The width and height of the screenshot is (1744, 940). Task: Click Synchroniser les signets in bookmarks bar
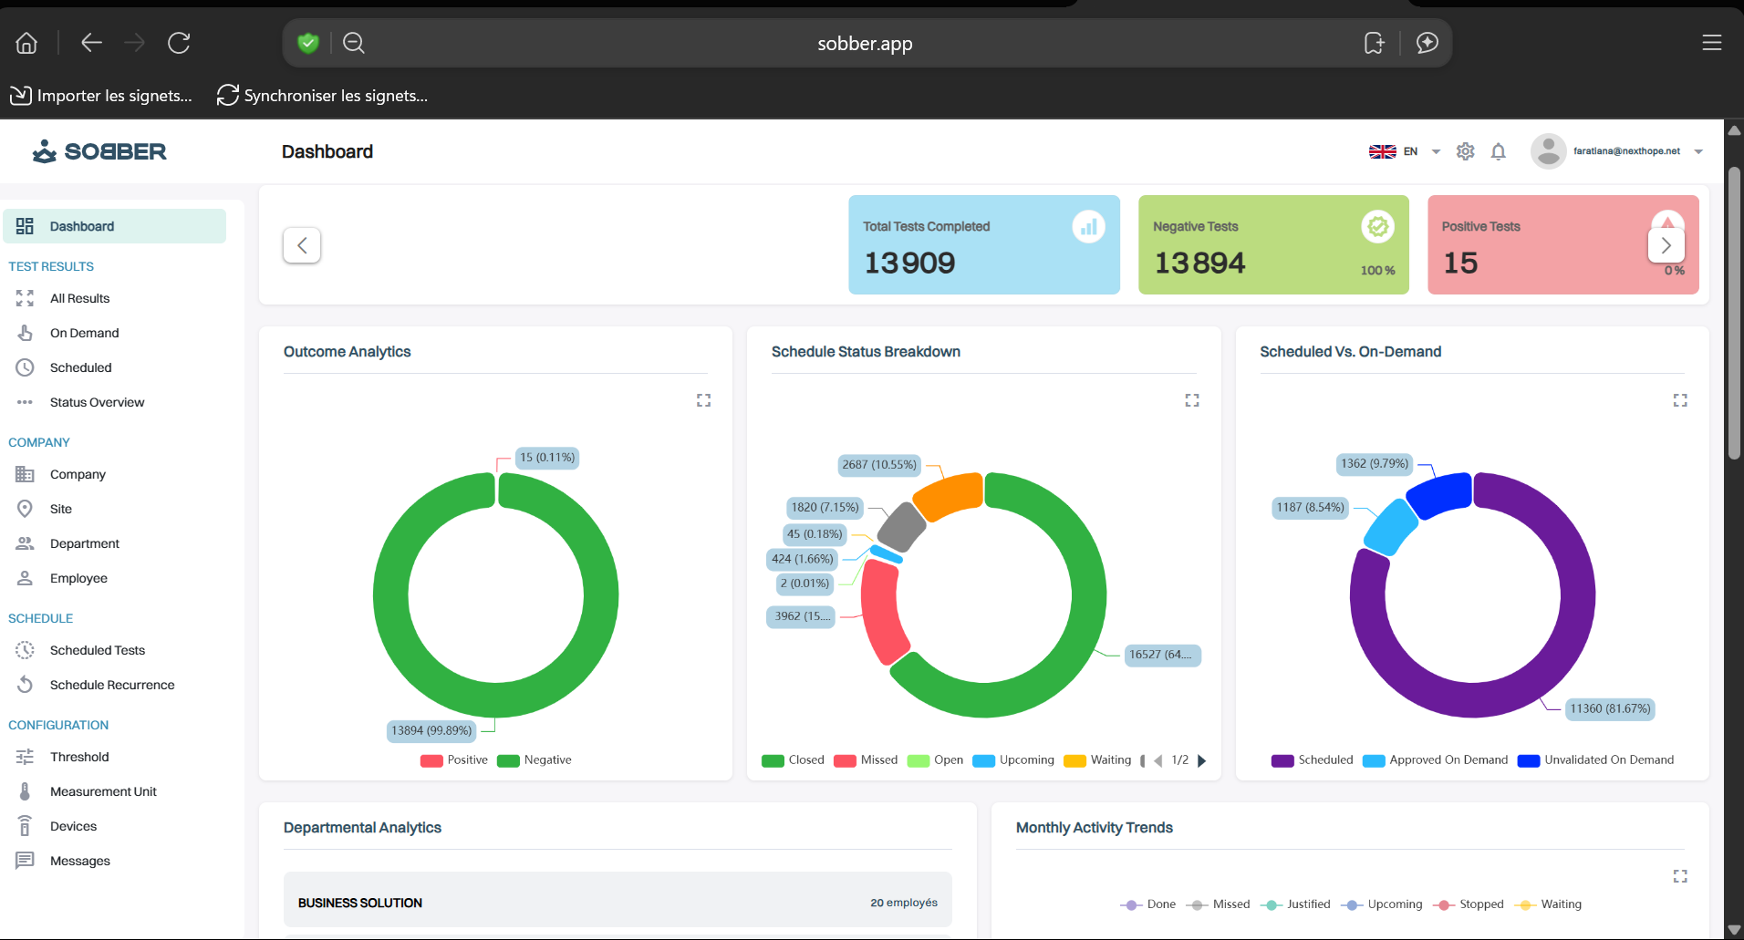coord(321,95)
